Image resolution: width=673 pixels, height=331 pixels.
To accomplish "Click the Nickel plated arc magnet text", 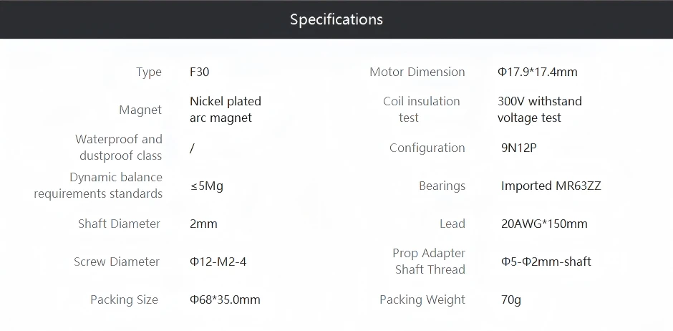I will click(225, 110).
